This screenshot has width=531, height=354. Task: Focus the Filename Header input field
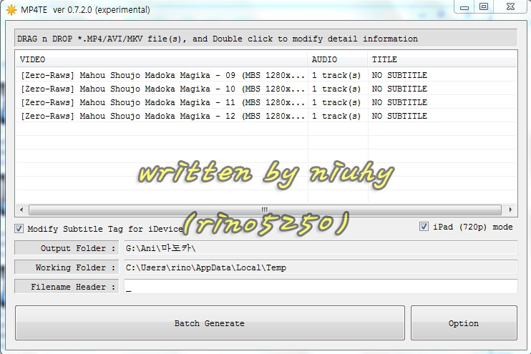(x=321, y=287)
